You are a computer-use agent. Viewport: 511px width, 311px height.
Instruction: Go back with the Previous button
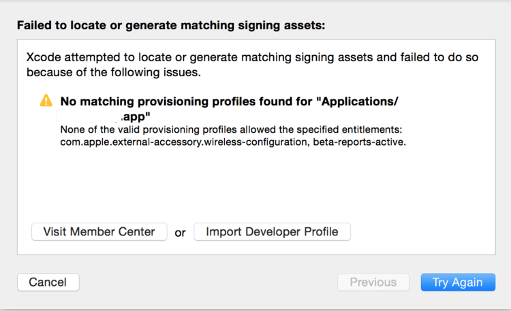coord(373,282)
